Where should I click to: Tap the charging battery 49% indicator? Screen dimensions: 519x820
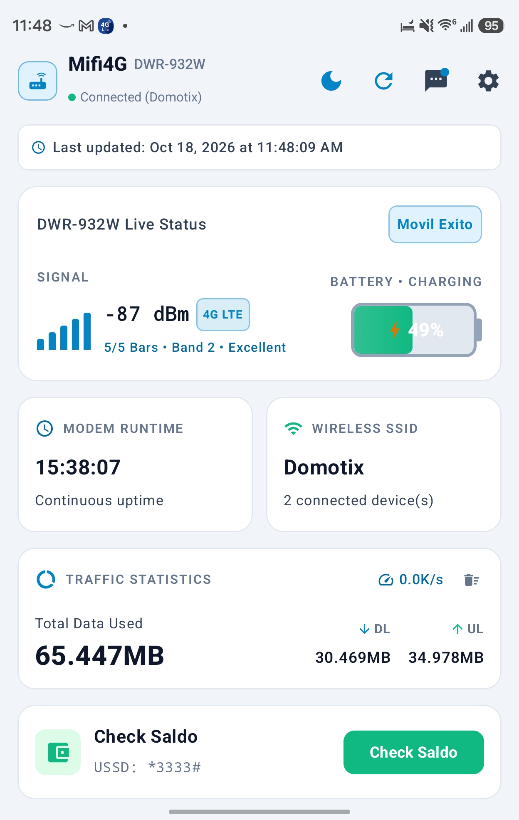(416, 330)
